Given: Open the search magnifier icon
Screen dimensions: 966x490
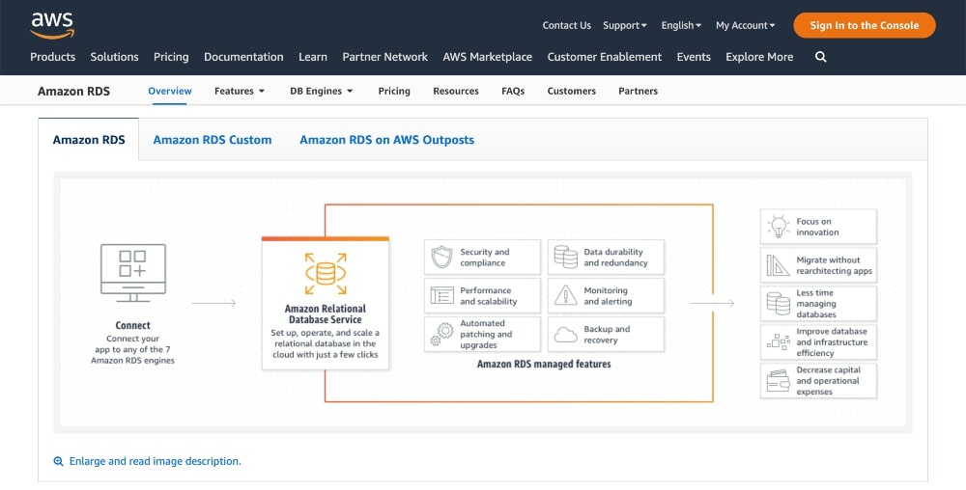Looking at the screenshot, I should point(820,57).
